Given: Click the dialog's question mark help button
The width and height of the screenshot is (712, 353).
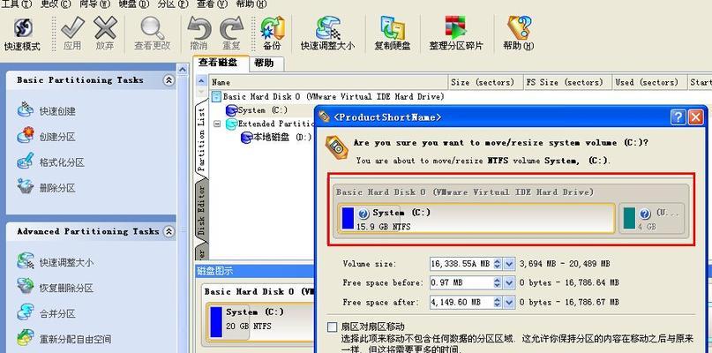Looking at the screenshot, I should [x=678, y=117].
